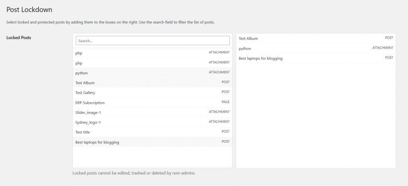Screen dimensions: 408x186
Task: Select the second php attachment entry
Action: (x=153, y=63)
